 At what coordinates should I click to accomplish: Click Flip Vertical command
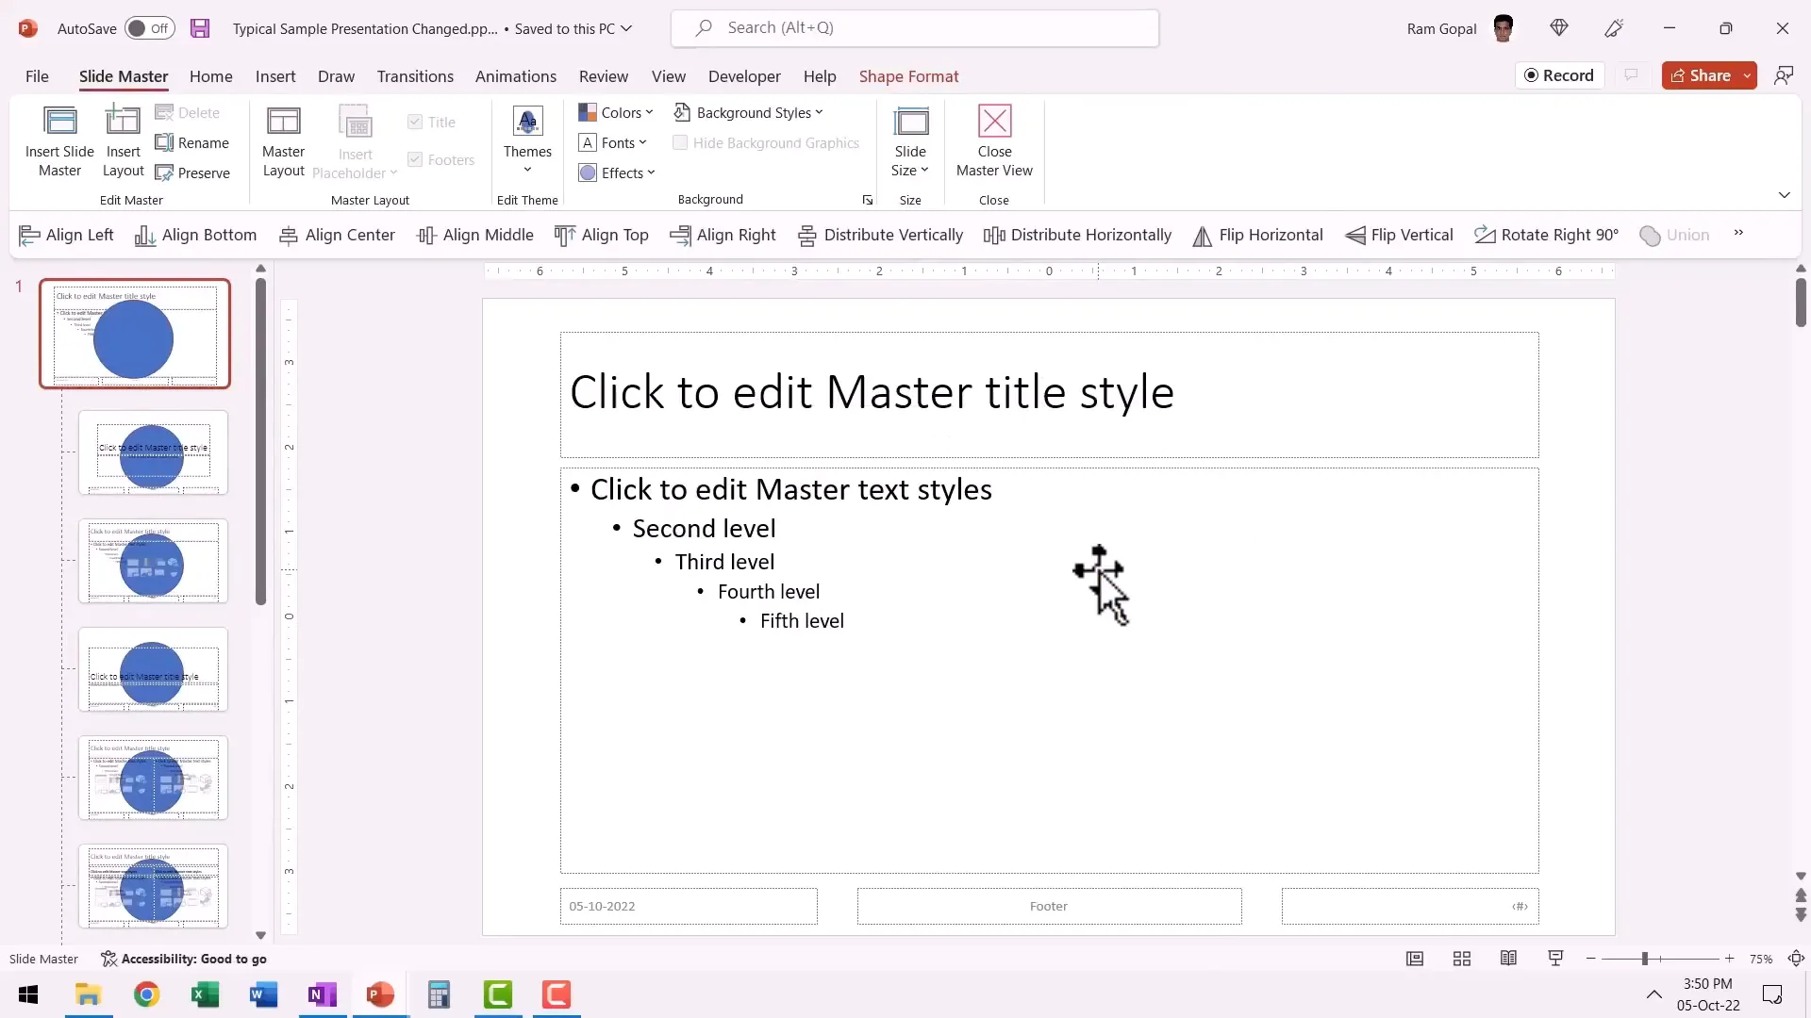(1400, 235)
